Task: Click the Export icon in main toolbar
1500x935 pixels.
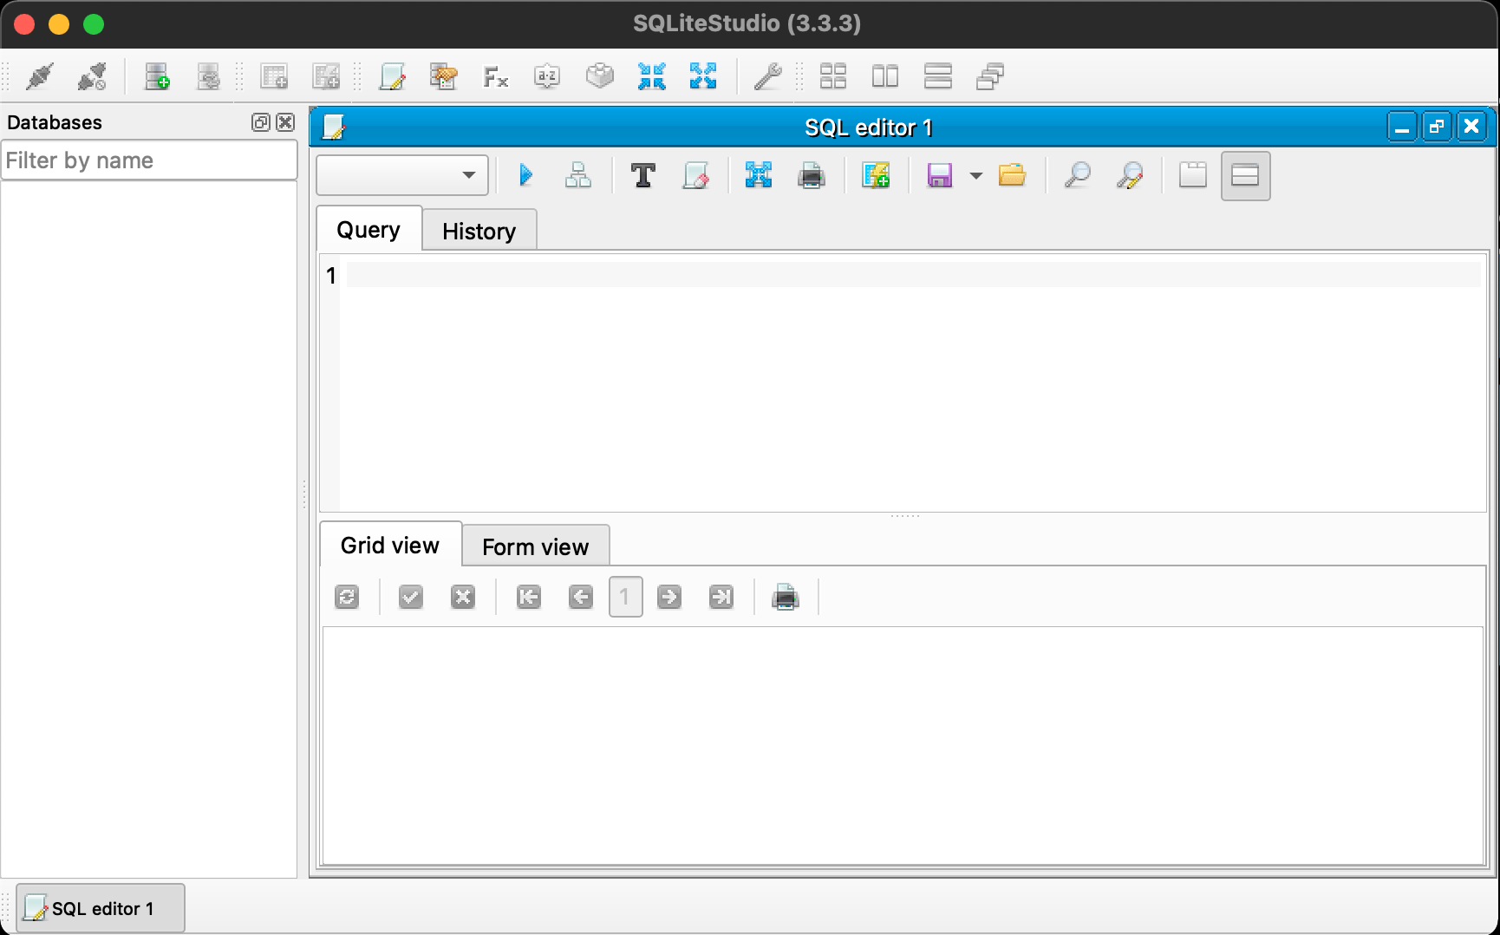Action: [x=703, y=76]
